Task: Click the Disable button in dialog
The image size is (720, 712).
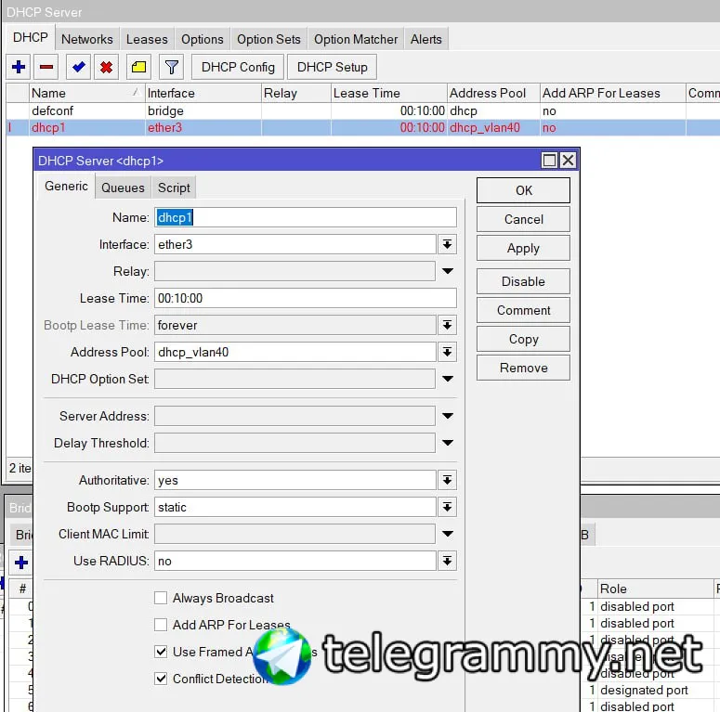Action: (x=523, y=281)
